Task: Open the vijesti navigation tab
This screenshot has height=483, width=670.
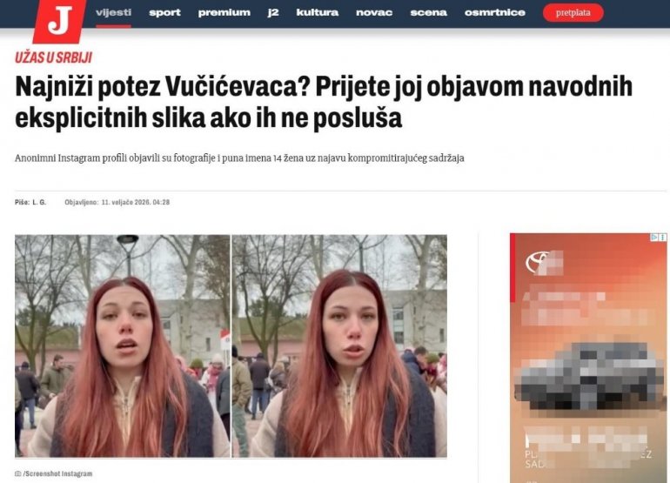Action: (113, 13)
